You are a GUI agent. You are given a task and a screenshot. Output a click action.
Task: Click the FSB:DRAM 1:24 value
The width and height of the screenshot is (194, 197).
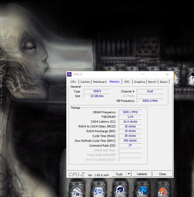[130, 117]
